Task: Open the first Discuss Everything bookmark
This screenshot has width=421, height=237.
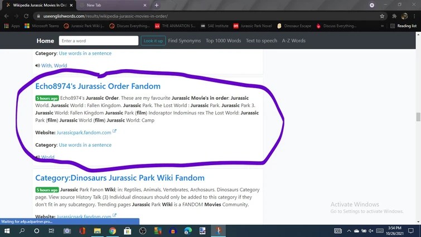Action: 130,26
